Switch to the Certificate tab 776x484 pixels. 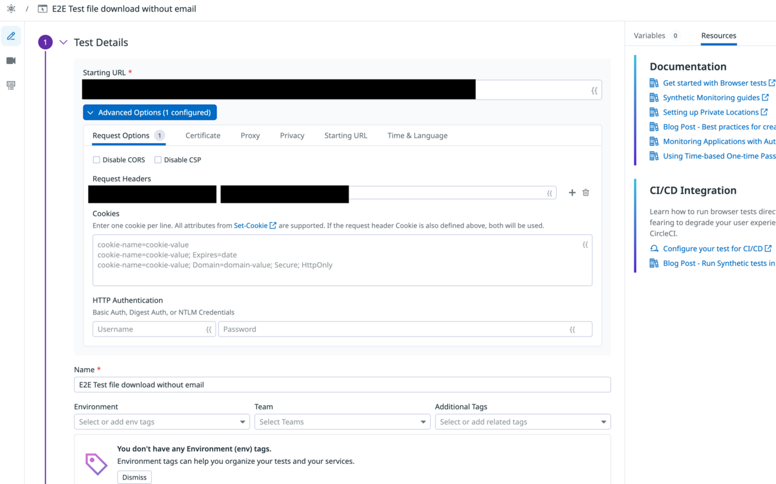203,136
